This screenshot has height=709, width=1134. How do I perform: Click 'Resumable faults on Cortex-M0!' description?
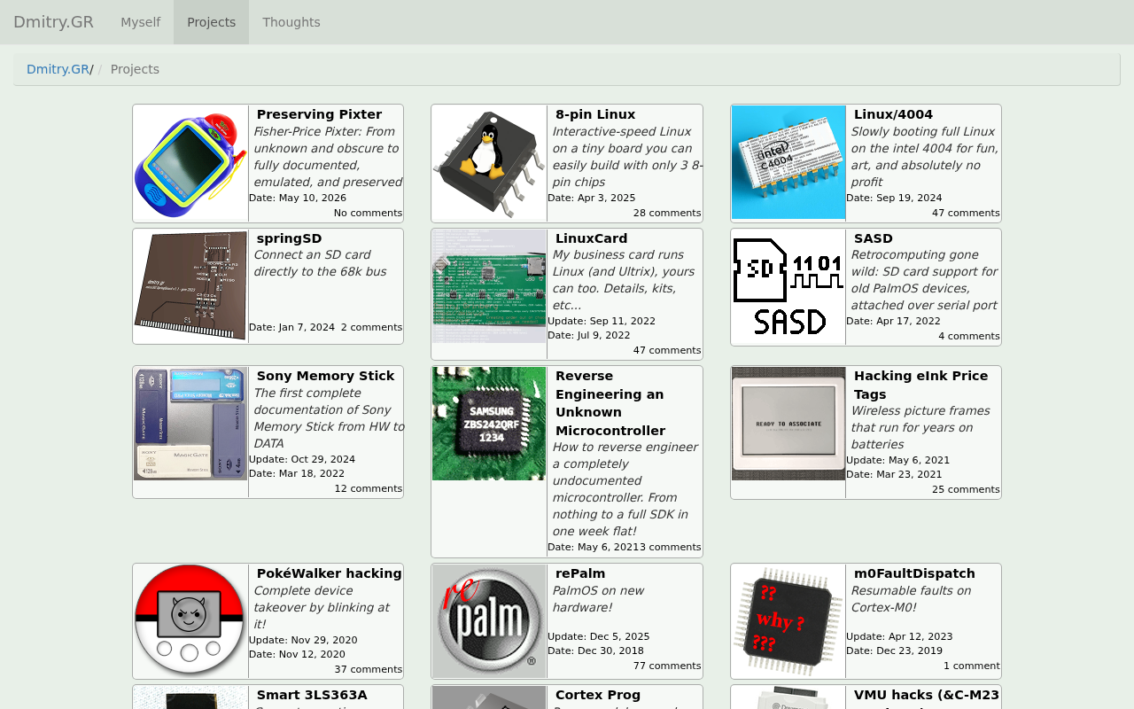(911, 599)
